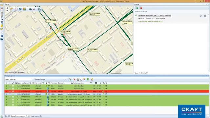This screenshot has width=210, height=118.
Task: Expand the track style dropdown arrow on map toolbar
Action: pos(36,9)
